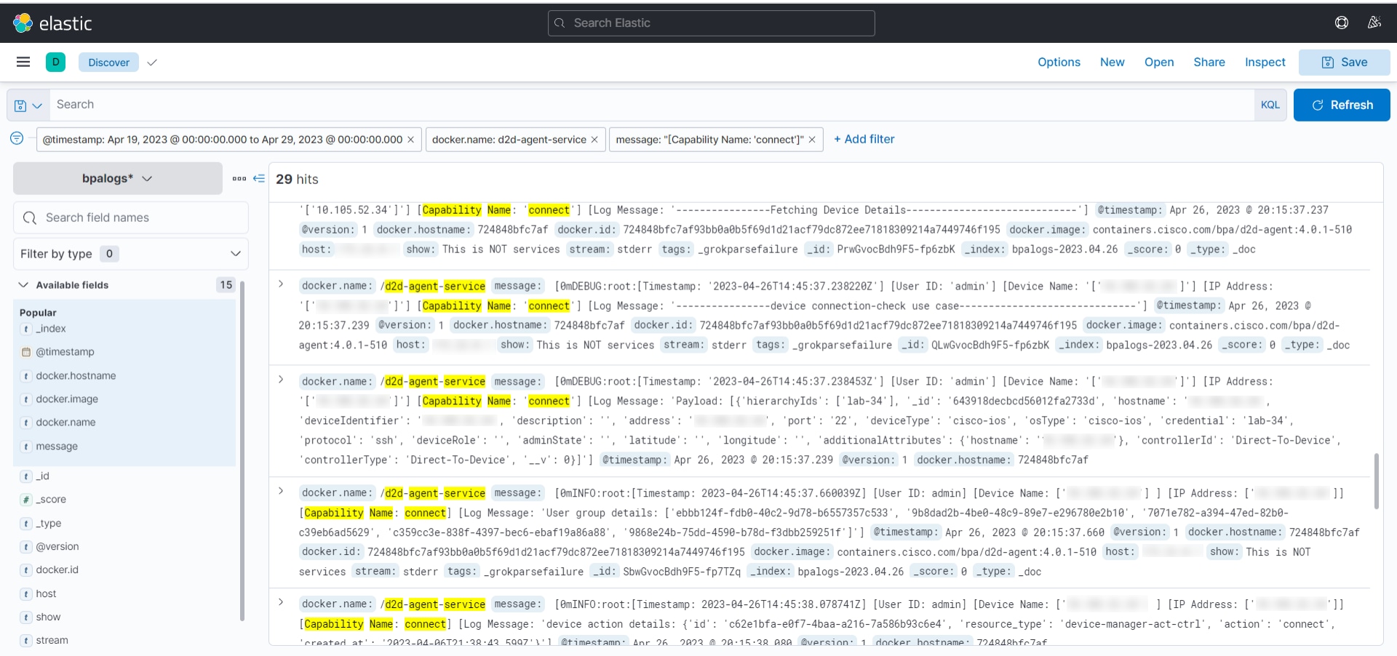Viewport: 1397px width, 656px height.
Task: Select the stream field name
Action: [x=52, y=641]
